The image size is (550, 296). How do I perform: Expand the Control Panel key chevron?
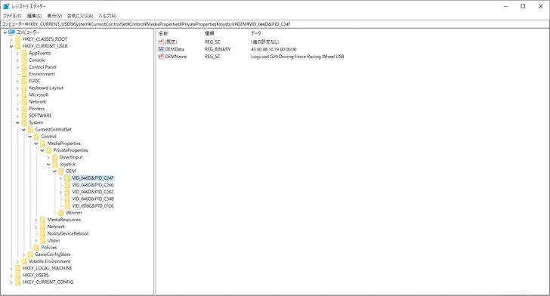point(17,67)
